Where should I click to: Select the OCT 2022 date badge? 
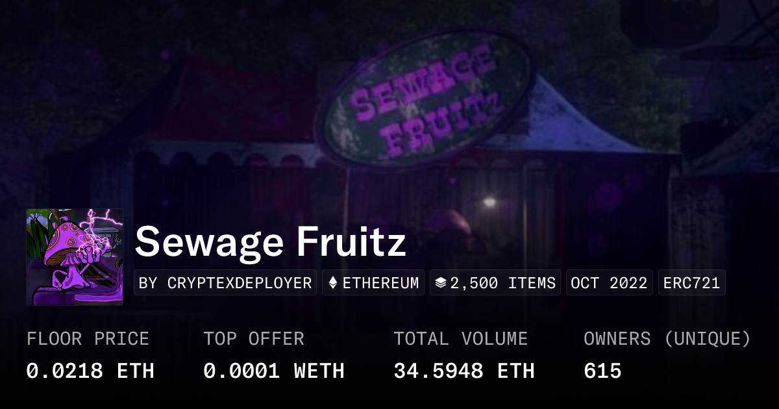point(609,283)
